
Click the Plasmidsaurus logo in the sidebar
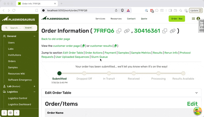coord(18,19)
